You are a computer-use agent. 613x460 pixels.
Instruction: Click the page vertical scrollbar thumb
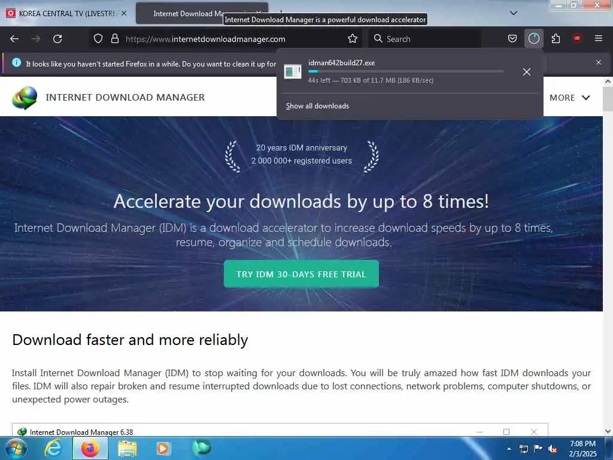(x=608, y=99)
